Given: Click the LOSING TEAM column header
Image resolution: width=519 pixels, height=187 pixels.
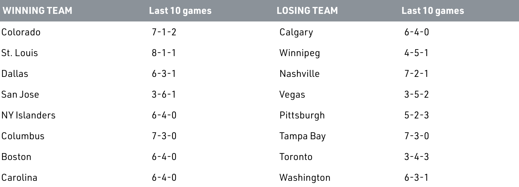Looking at the screenshot, I should pyautogui.click(x=307, y=11).
